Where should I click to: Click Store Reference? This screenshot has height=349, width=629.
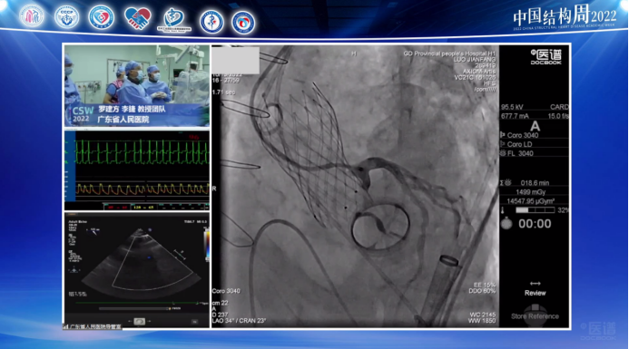pos(535,316)
